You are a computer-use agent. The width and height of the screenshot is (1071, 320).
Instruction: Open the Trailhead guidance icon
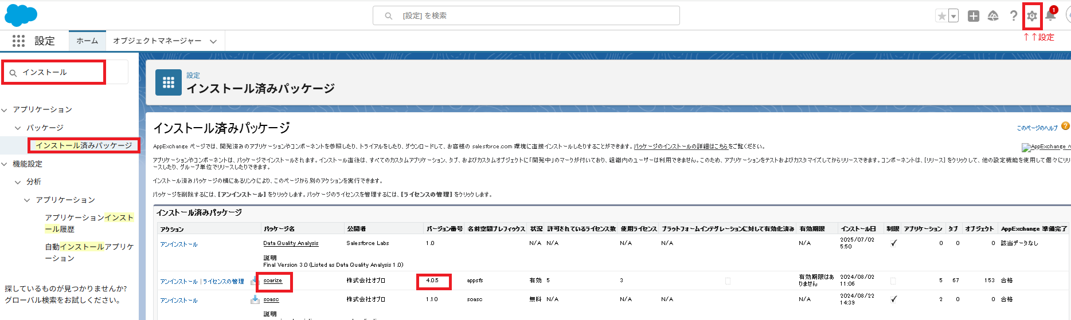[x=994, y=16]
